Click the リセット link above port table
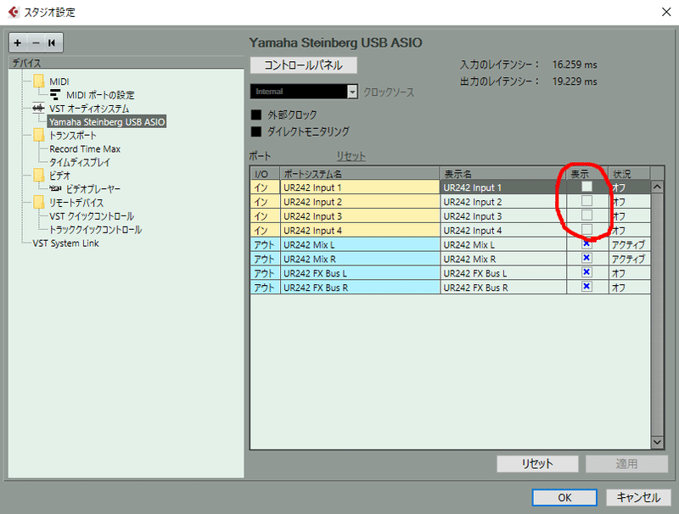The height and width of the screenshot is (514, 679). coord(351,156)
